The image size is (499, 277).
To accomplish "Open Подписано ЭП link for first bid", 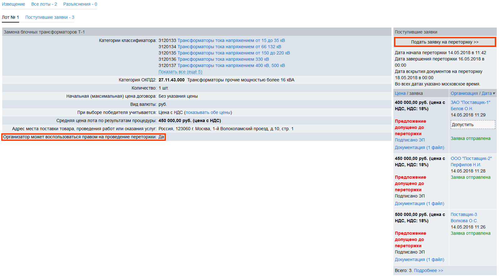I will click(x=410, y=140).
